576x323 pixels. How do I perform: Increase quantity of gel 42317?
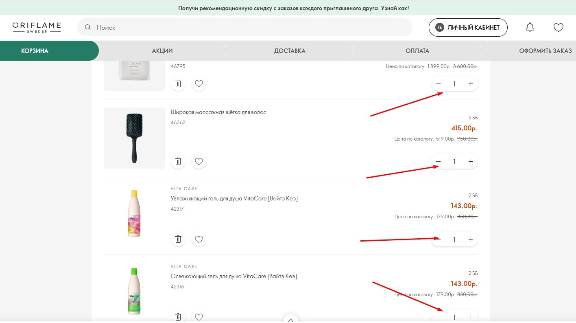pyautogui.click(x=471, y=240)
